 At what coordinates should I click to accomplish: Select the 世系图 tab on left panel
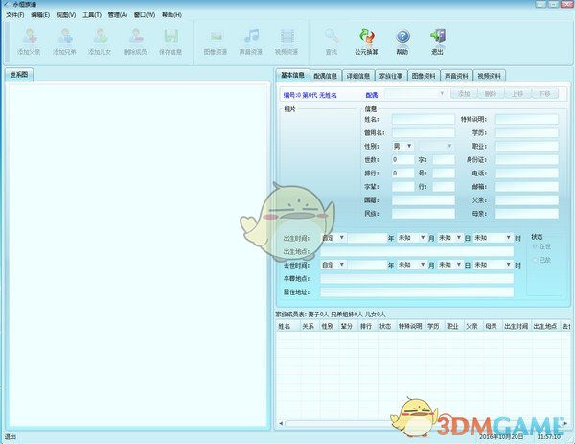pyautogui.click(x=19, y=75)
